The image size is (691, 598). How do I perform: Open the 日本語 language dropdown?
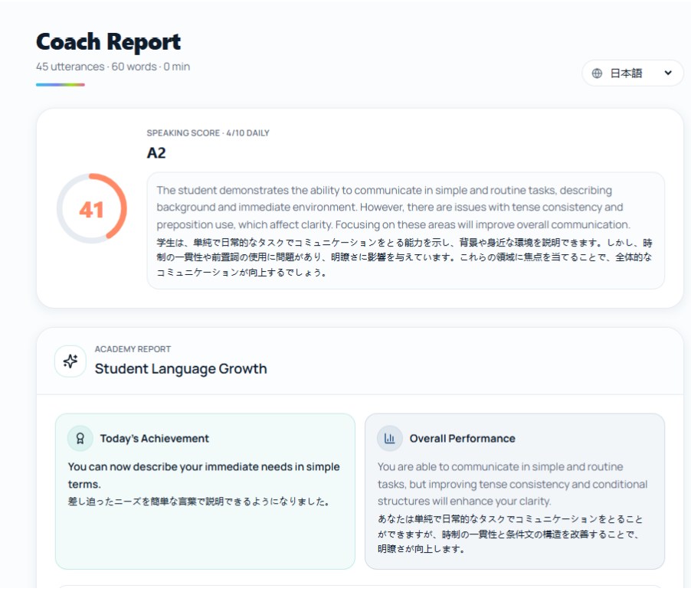[632, 73]
